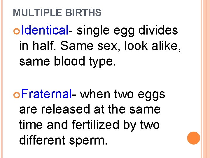The height and width of the screenshot is (158, 210).
Task: Click the striped border on the right edge
Action: point(206,79)
